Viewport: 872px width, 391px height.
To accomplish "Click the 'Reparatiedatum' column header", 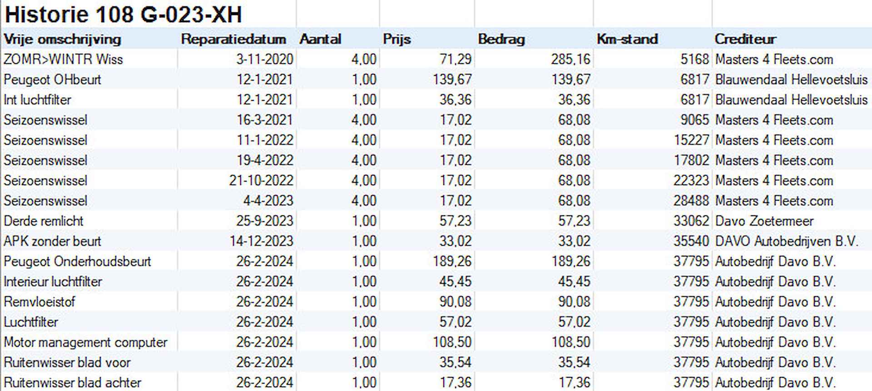I will (x=233, y=39).
